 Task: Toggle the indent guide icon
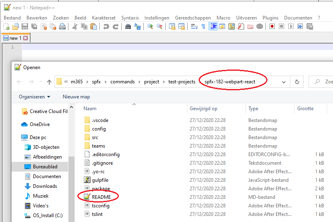pyautogui.click(x=213, y=26)
